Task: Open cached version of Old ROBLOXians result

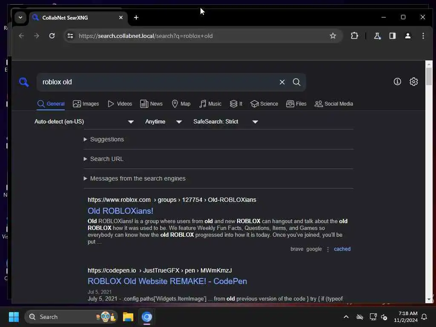Action: 342,249
